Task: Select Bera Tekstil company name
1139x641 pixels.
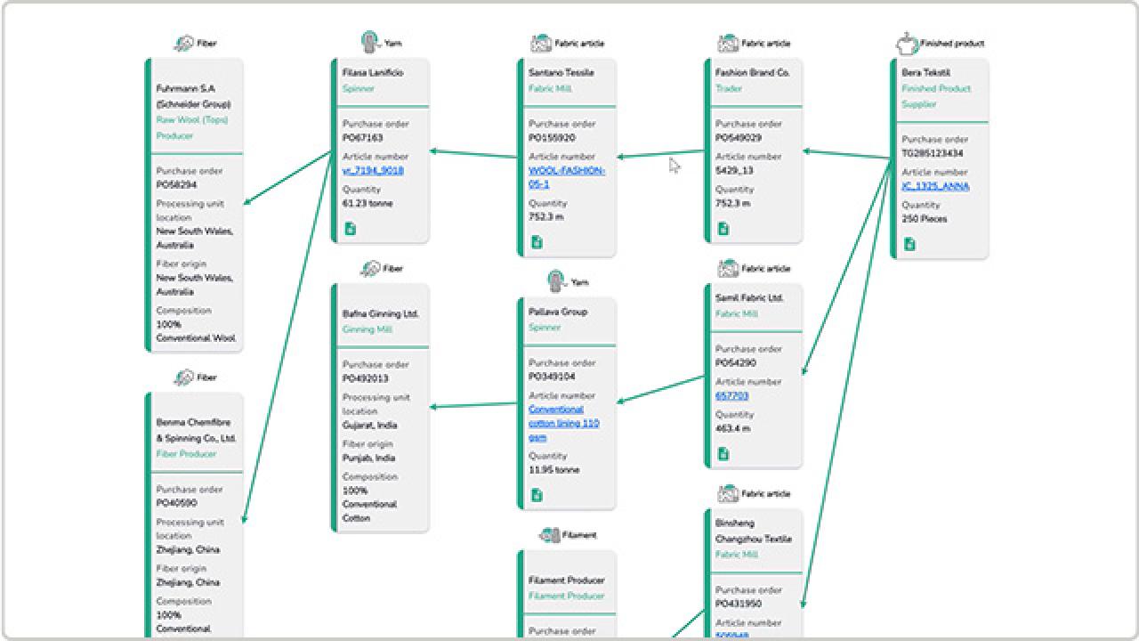Action: 925,73
